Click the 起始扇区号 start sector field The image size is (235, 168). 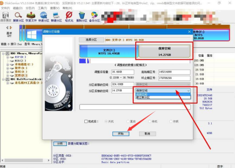pyautogui.click(x=174, y=72)
